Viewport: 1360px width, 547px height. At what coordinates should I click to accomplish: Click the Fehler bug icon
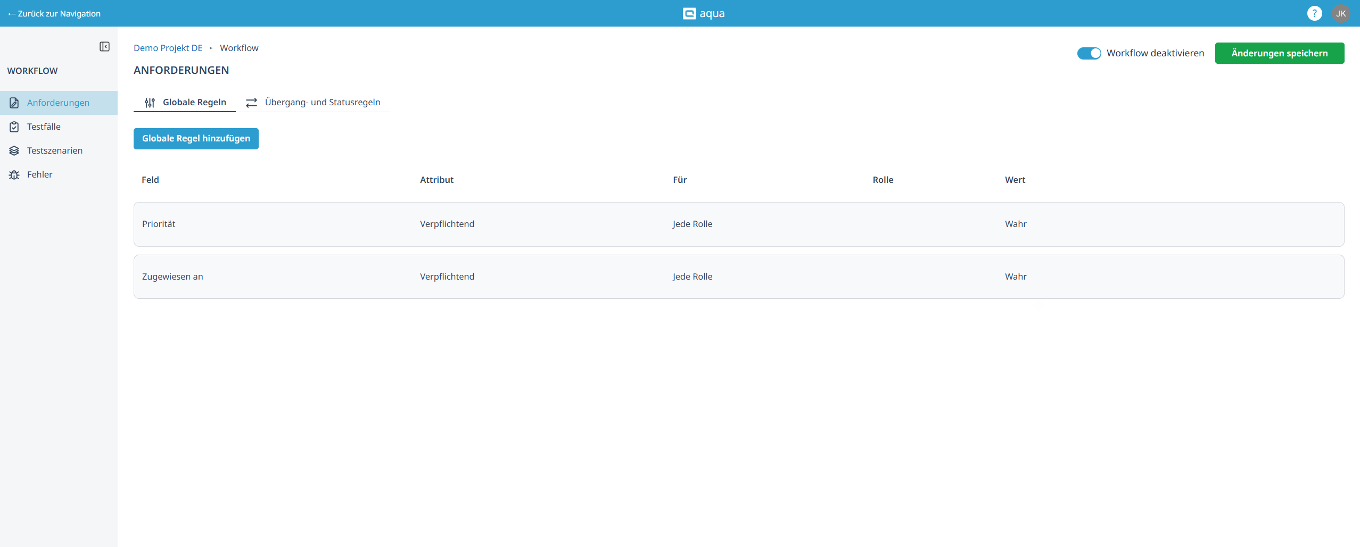click(14, 174)
